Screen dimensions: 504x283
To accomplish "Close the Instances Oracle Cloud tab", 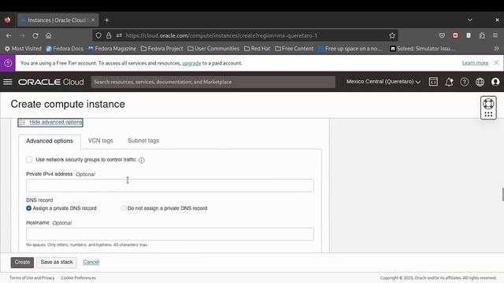I will (x=93, y=20).
